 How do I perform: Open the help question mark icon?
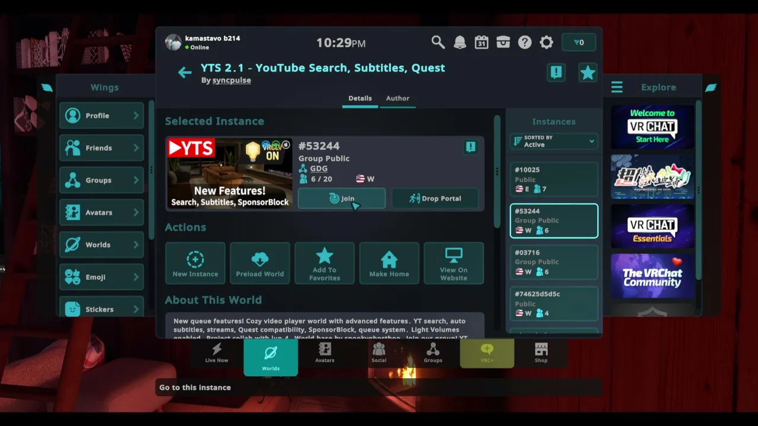click(x=525, y=42)
